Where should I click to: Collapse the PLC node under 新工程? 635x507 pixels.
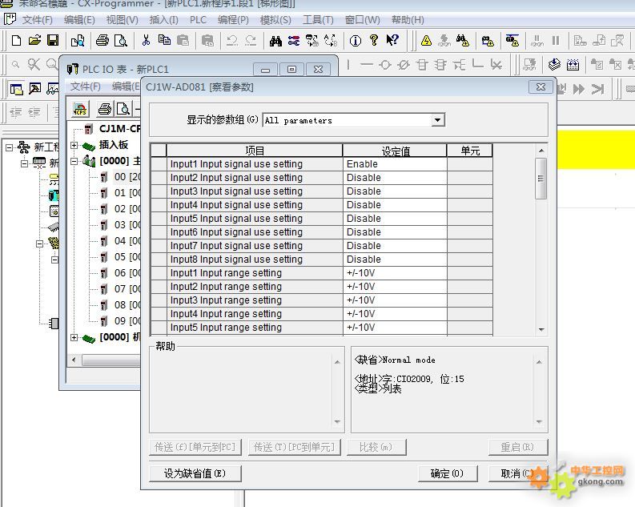[25, 163]
